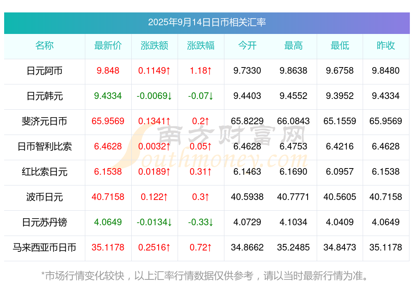Click the low value 6.0957
This screenshot has height=289, width=414.
pos(340,172)
